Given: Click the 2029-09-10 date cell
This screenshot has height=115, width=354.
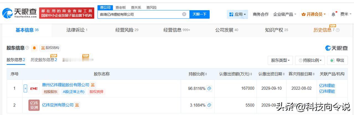Looking at the screenshot, I should (x=272, y=89).
